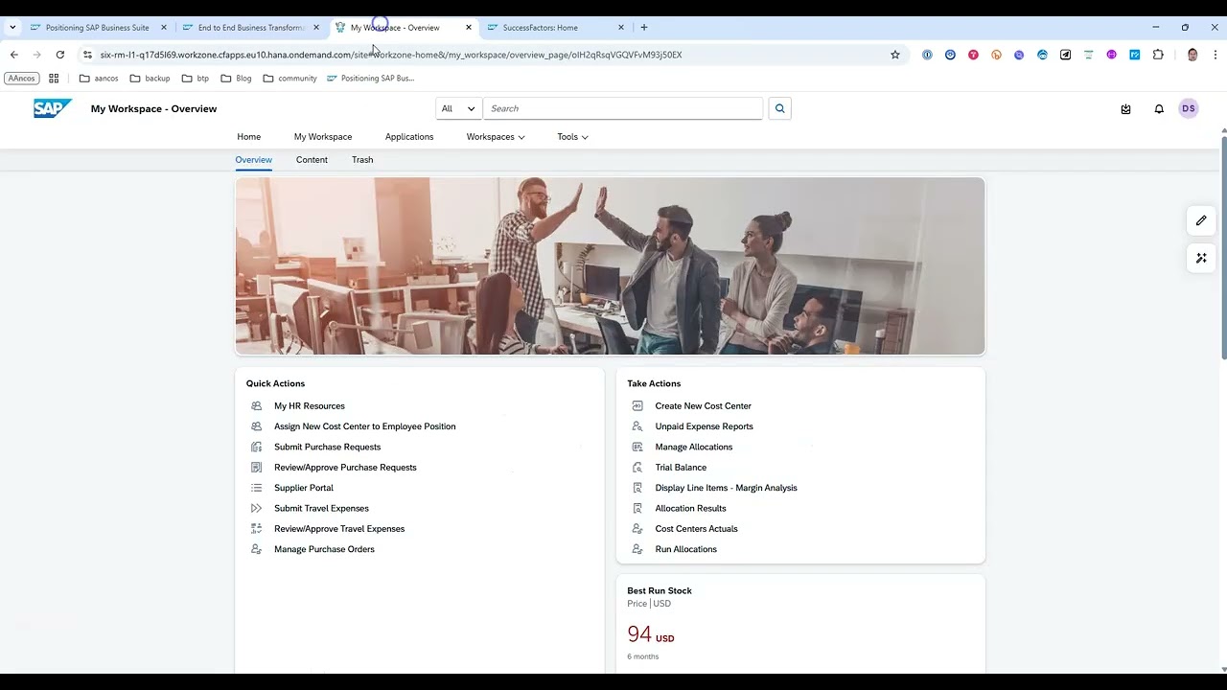Click icon beside Submit Purchase Requests
The height and width of the screenshot is (690, 1227).
256,447
